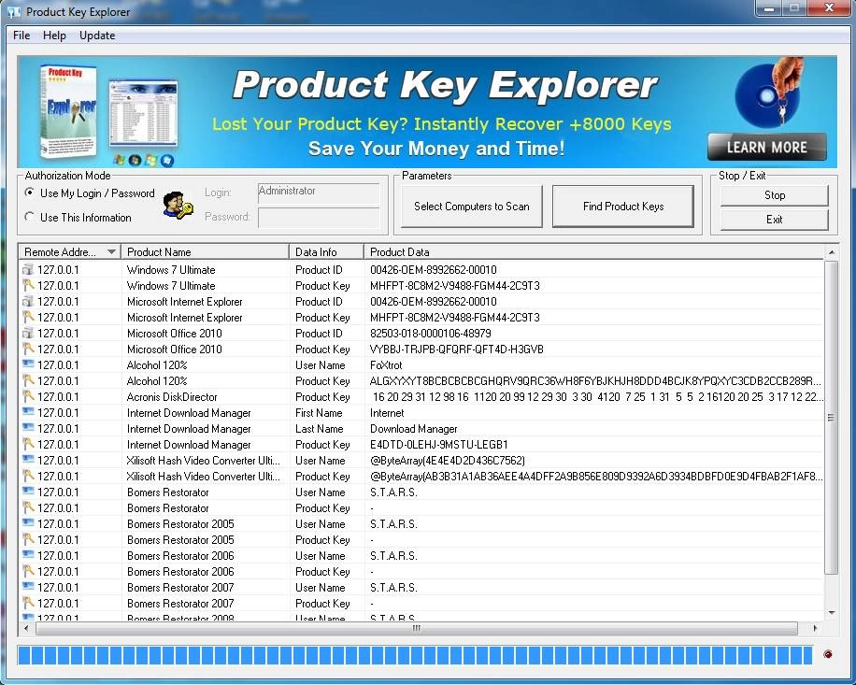Click the E4DTD-0LEHJ-9MSTU-LEGB1 key value
Viewport: 856px width, 685px height.
439,444
